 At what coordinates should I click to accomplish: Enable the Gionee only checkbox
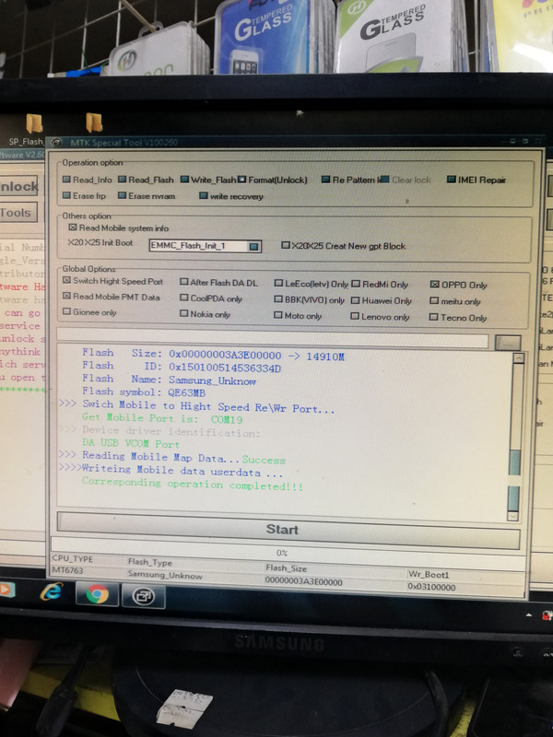click(x=66, y=311)
